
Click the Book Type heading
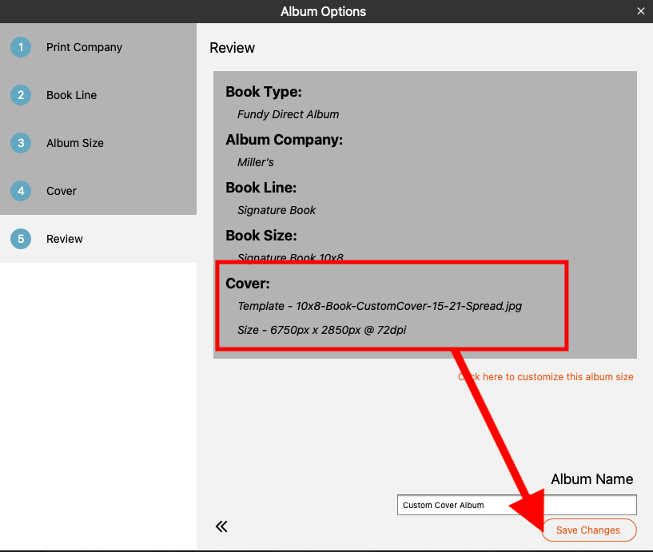[264, 92]
